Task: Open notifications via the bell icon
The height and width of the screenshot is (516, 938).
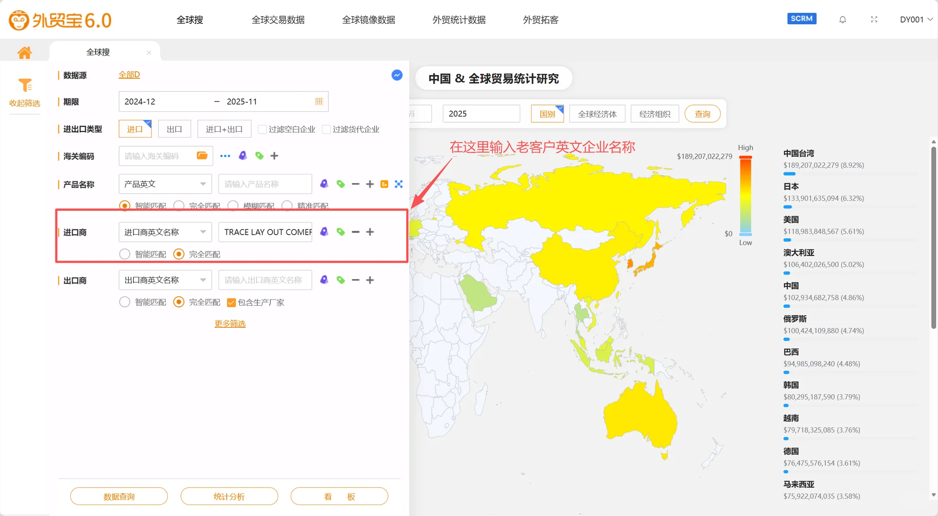Action: pos(843,20)
